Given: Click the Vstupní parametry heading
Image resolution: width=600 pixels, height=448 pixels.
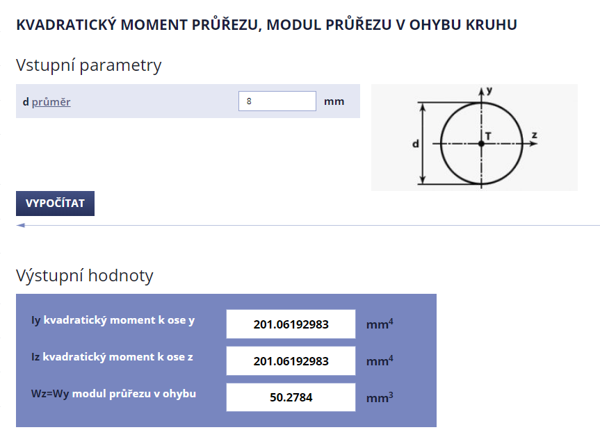Looking at the screenshot, I should (88, 65).
